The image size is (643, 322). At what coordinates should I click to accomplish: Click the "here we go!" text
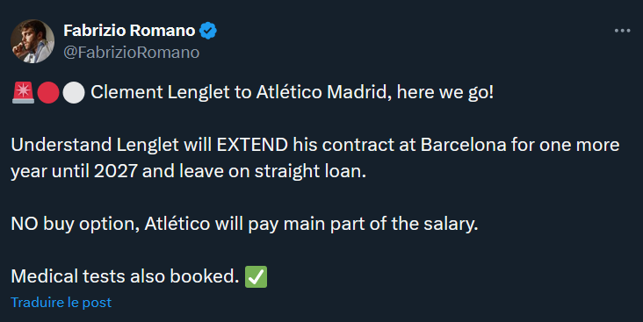click(x=445, y=92)
